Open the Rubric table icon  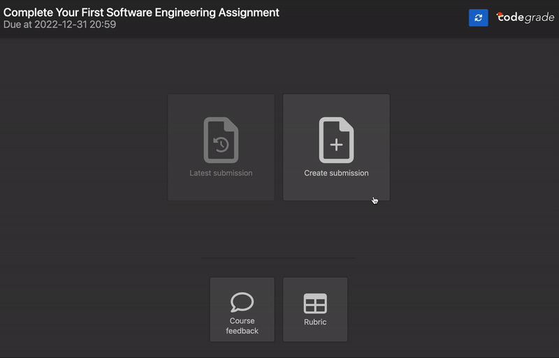pos(315,304)
